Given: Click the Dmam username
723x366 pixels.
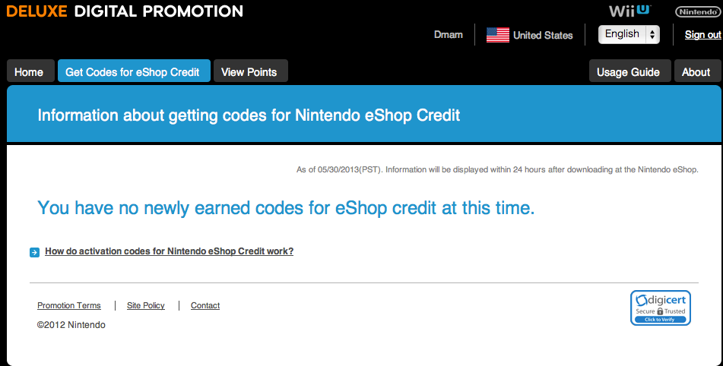Looking at the screenshot, I should (x=448, y=35).
